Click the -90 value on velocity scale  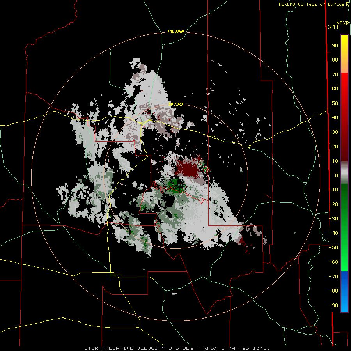(x=333, y=305)
